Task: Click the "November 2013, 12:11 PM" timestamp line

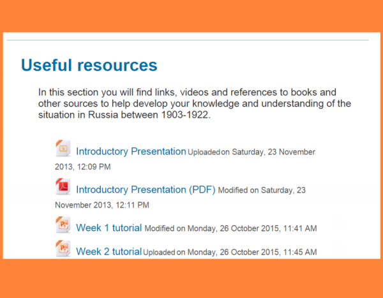Action: pos(102,205)
